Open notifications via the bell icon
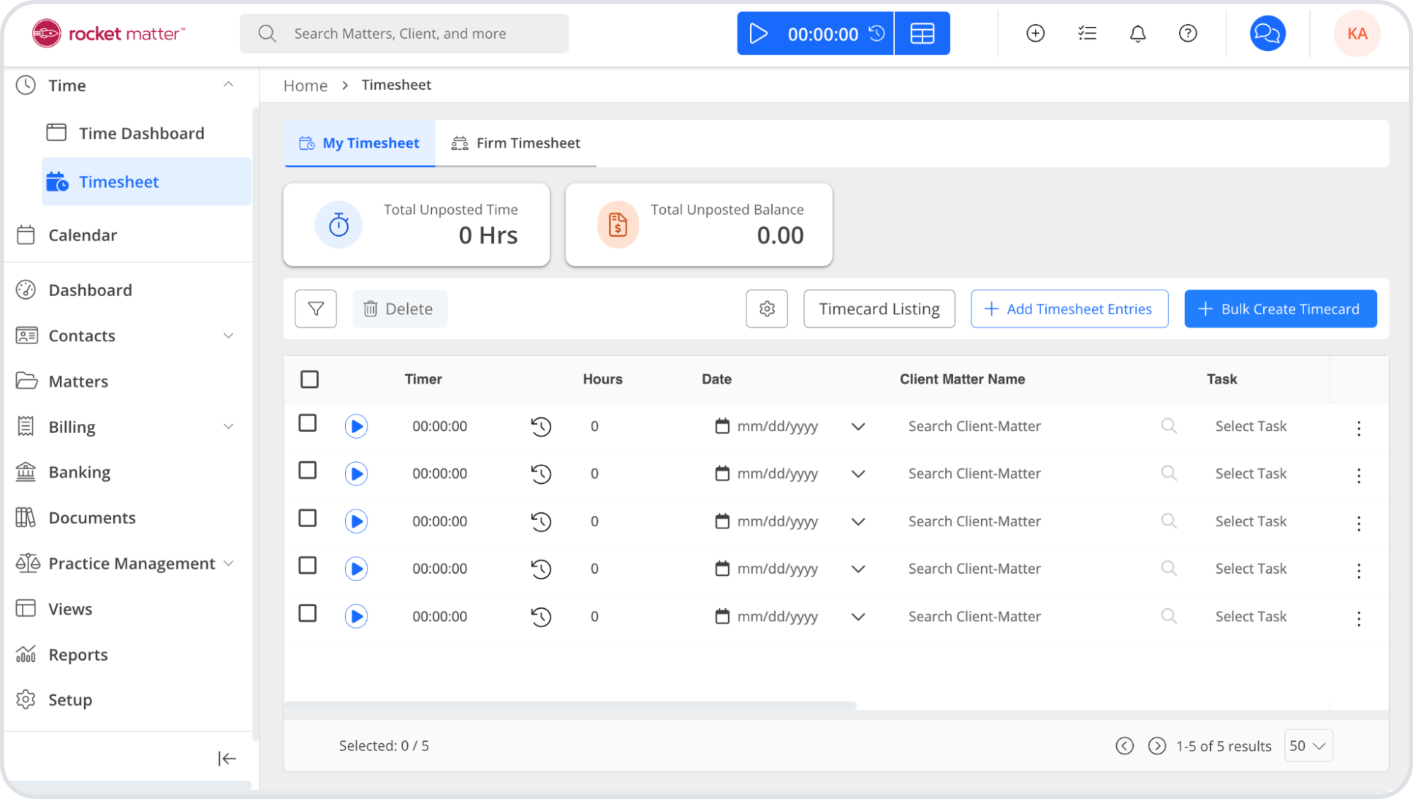This screenshot has width=1413, height=799. pyautogui.click(x=1137, y=32)
